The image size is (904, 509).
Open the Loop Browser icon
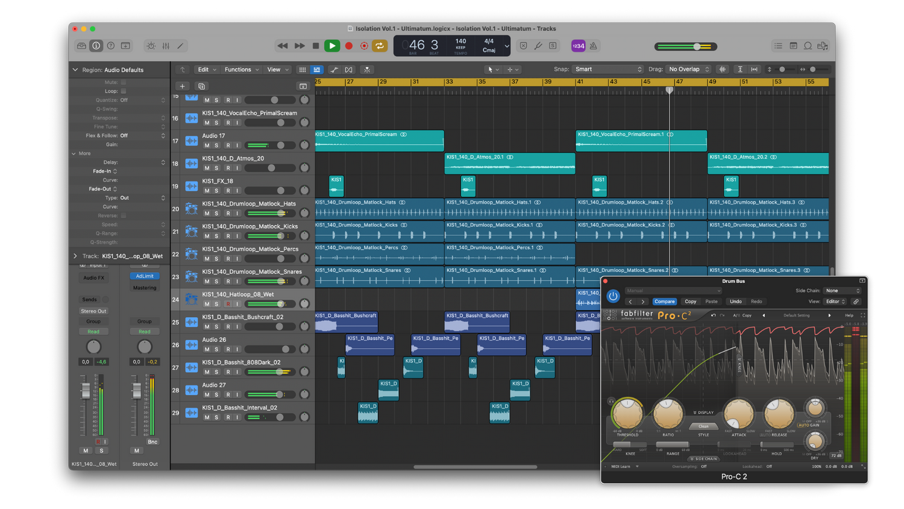pyautogui.click(x=808, y=46)
